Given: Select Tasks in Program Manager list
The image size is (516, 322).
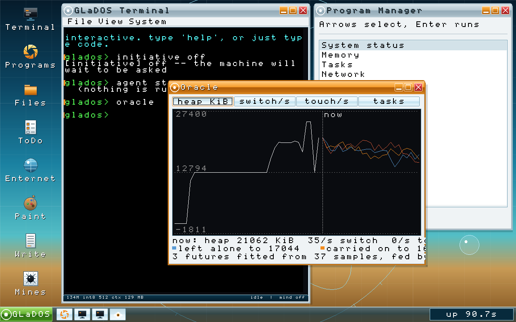Looking at the screenshot, I should click(x=413, y=65).
